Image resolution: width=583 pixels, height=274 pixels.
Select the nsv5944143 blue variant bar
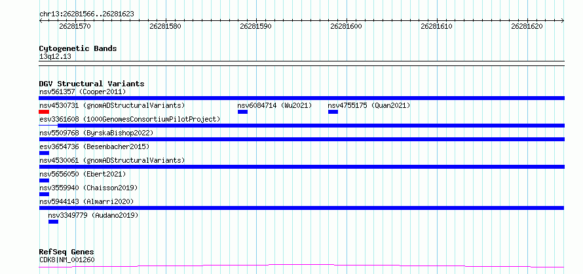302,208
